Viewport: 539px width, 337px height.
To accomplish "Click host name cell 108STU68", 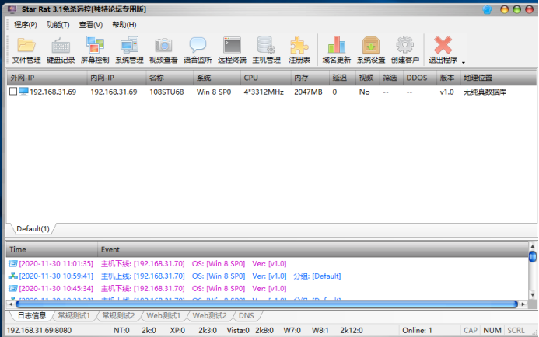I will coord(166,92).
